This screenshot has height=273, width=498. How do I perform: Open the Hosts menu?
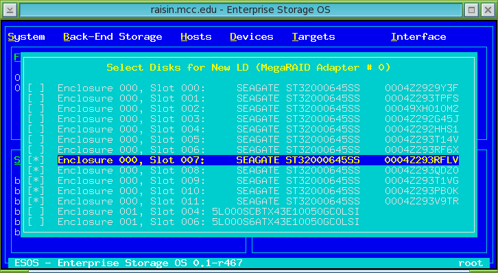tap(196, 37)
